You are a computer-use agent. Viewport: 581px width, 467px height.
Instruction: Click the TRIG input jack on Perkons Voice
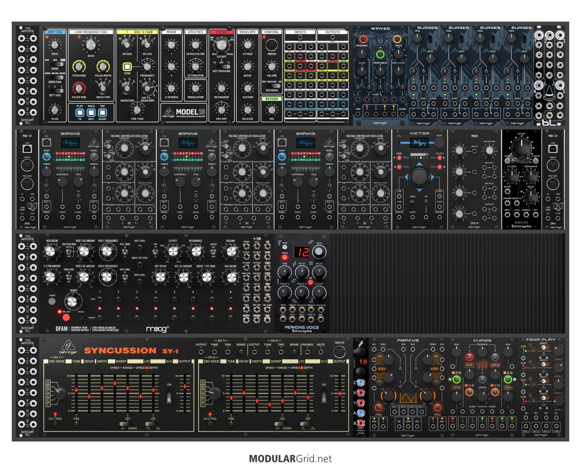(x=283, y=309)
